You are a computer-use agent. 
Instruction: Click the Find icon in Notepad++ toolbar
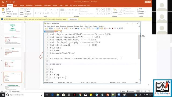pos(76,29)
